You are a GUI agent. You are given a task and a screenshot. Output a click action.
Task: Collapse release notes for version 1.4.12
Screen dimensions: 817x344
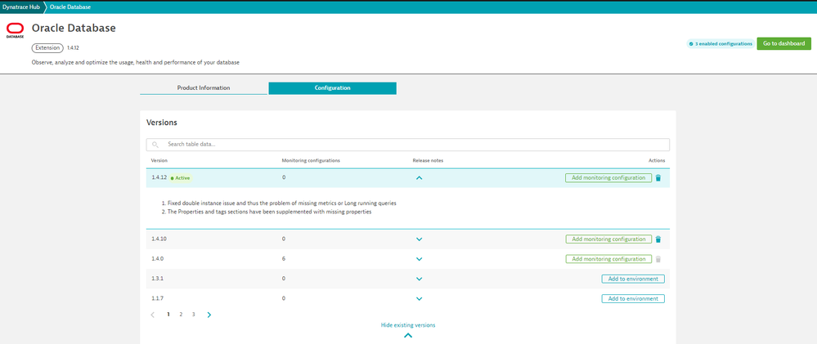(x=419, y=177)
